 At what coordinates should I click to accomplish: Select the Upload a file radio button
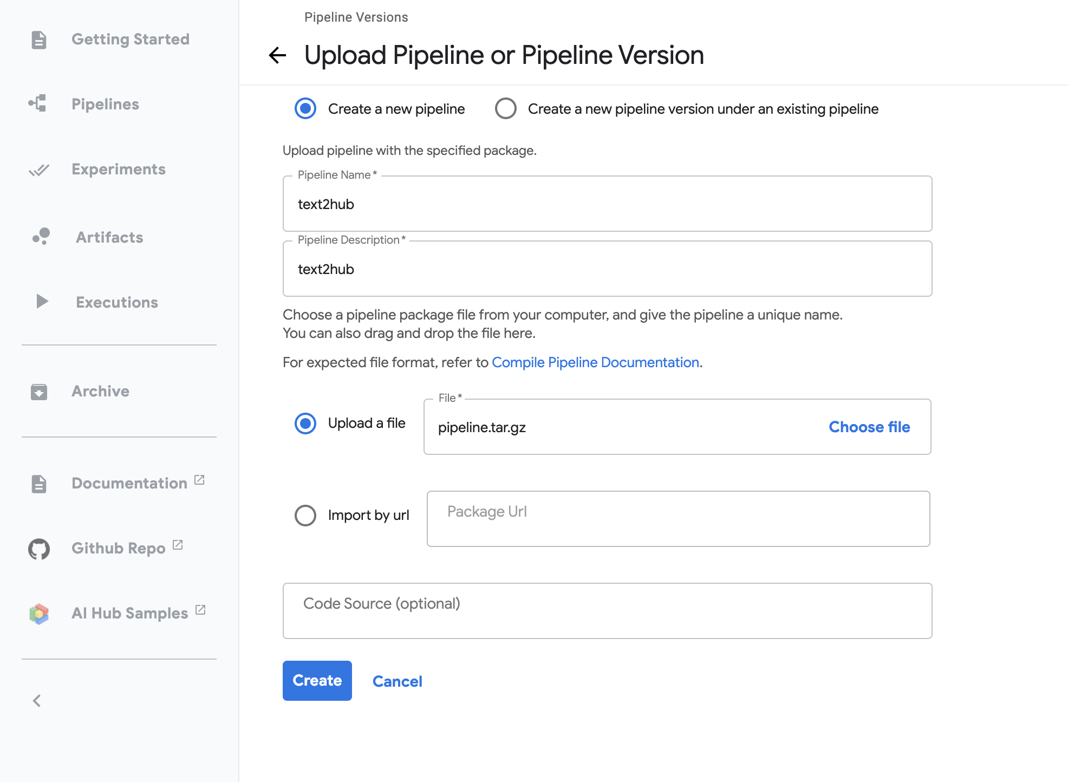[x=305, y=423]
